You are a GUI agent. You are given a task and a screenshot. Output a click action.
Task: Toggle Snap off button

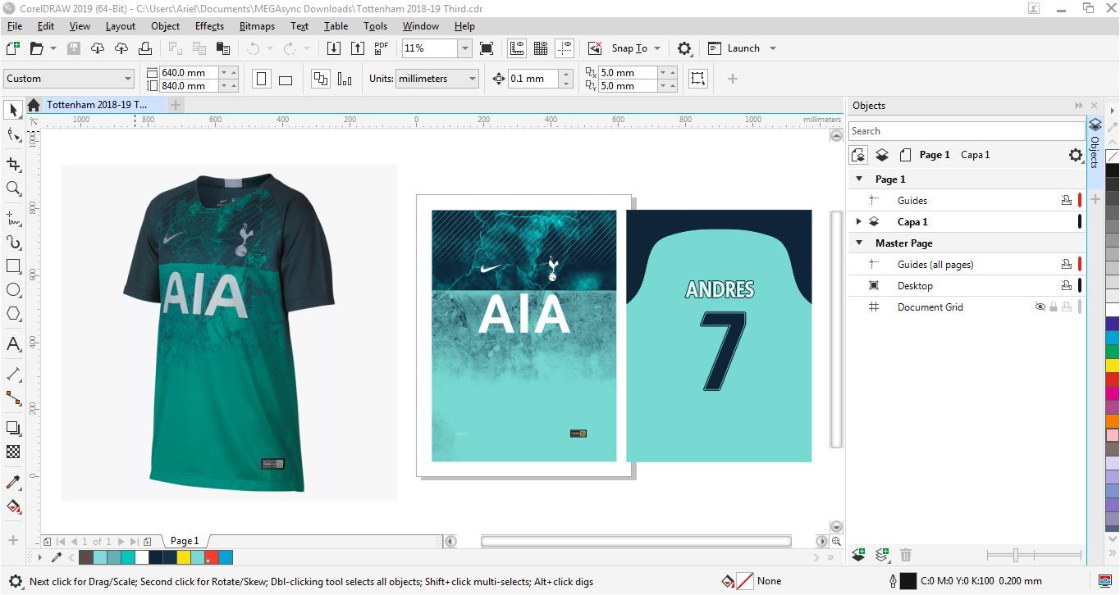tap(595, 48)
